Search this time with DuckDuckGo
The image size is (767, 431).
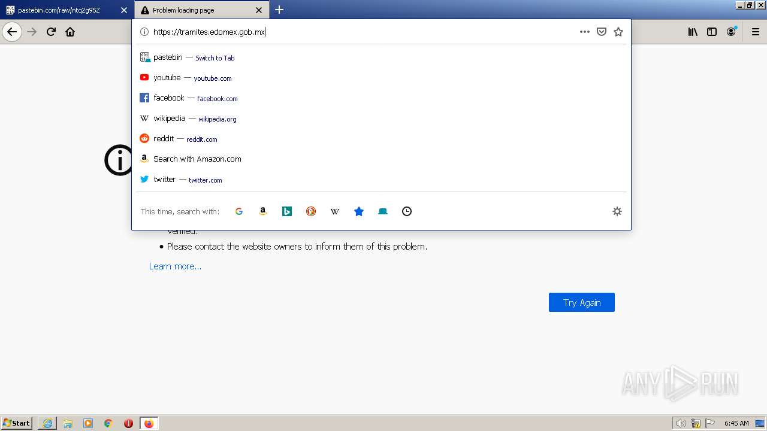311,211
